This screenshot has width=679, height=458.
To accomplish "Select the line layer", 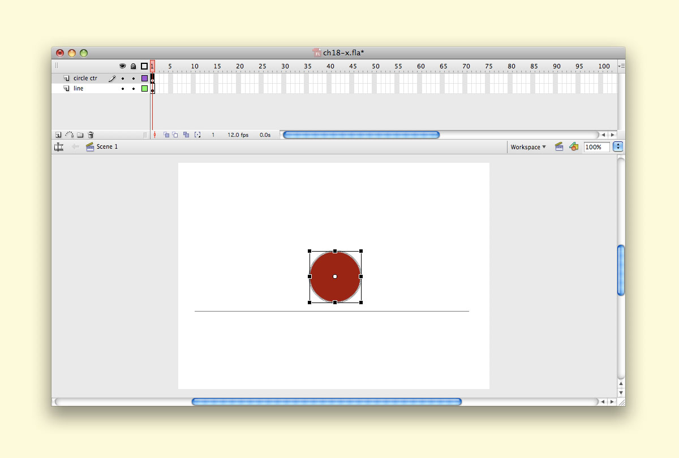I will coord(79,88).
